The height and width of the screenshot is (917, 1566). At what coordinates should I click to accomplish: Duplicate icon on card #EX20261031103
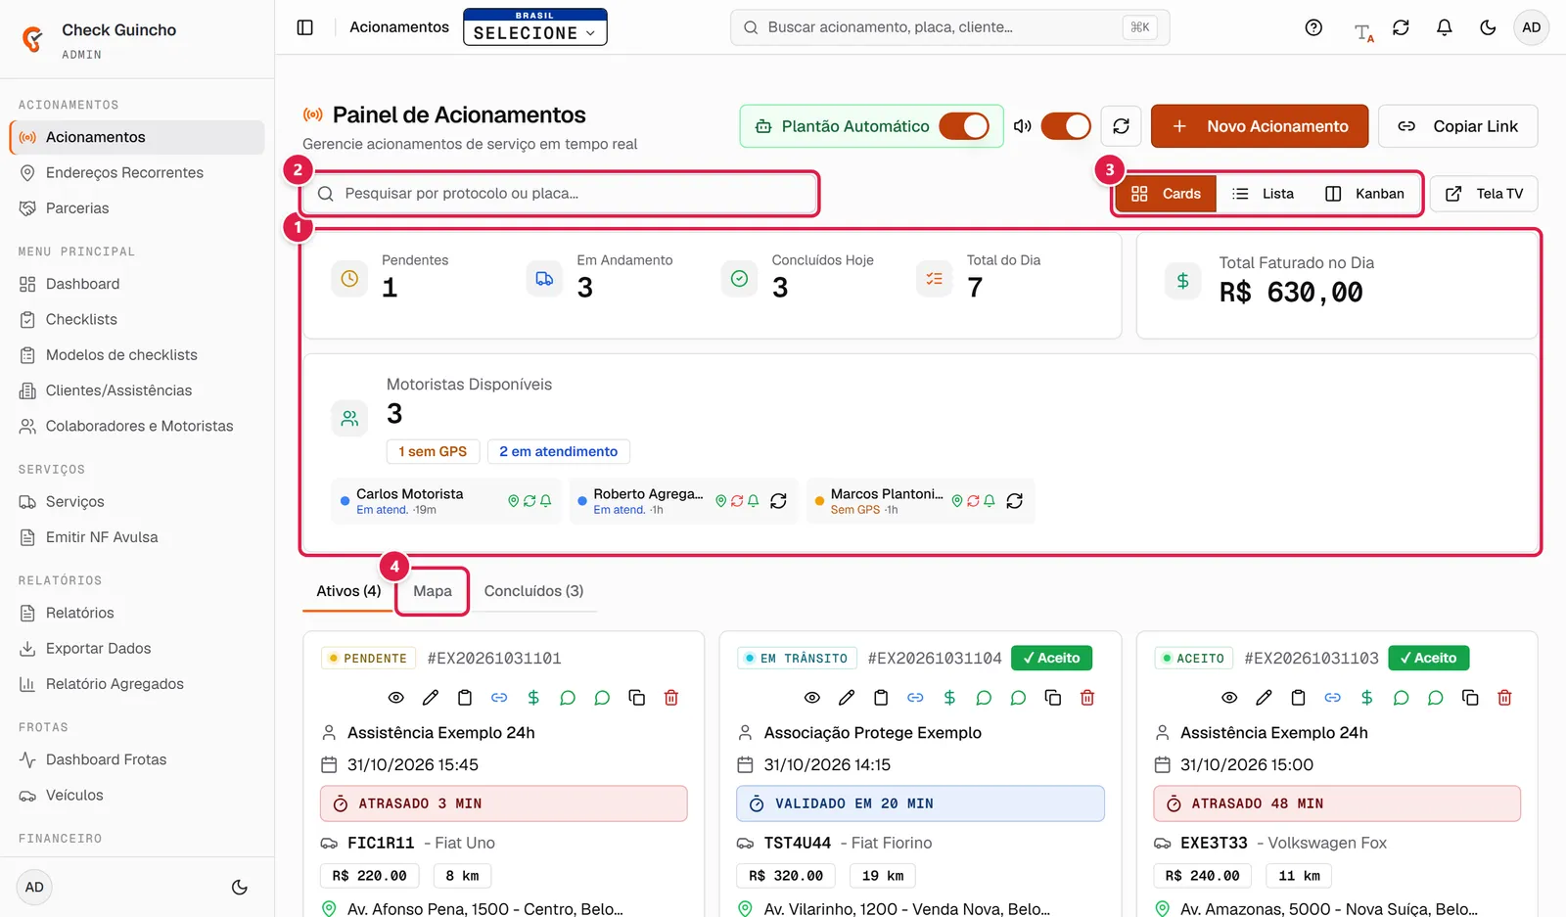click(1470, 698)
